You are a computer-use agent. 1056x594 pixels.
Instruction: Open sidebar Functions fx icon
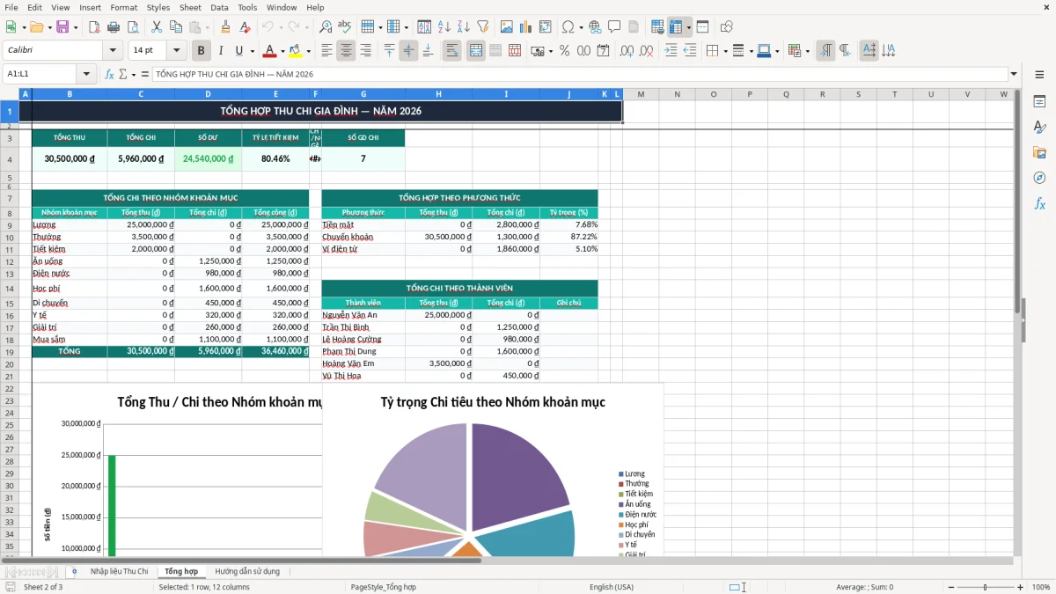(x=1039, y=203)
